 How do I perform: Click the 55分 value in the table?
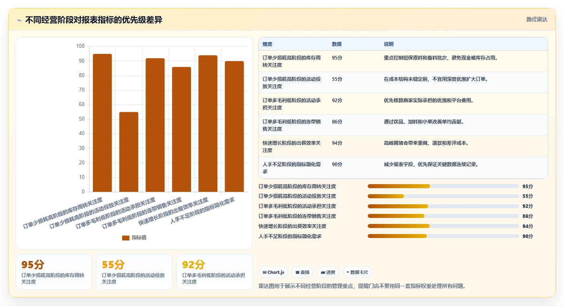[337, 79]
